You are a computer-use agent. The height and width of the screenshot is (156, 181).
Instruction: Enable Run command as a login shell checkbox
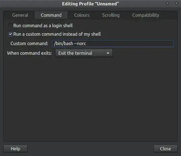tap(10, 25)
